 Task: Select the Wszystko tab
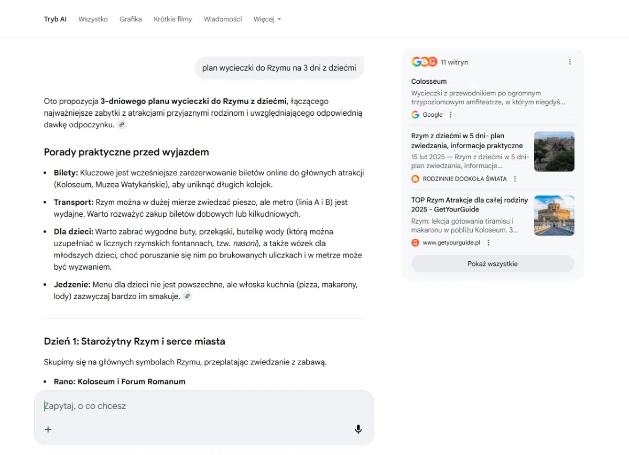93,19
